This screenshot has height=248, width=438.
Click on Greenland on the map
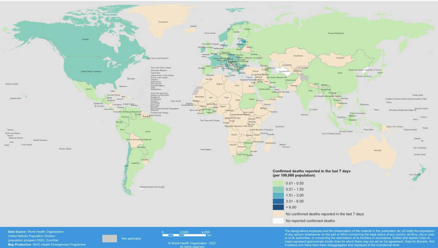(x=163, y=21)
